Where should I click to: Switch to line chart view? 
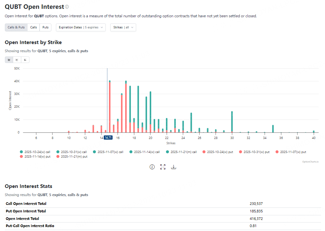tap(17, 60)
